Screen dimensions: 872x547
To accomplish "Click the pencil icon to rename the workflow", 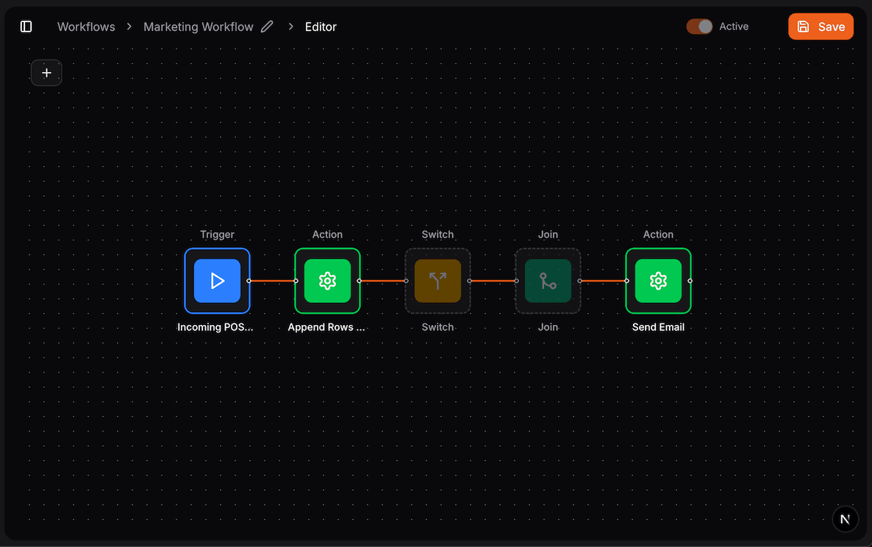I will pos(266,26).
